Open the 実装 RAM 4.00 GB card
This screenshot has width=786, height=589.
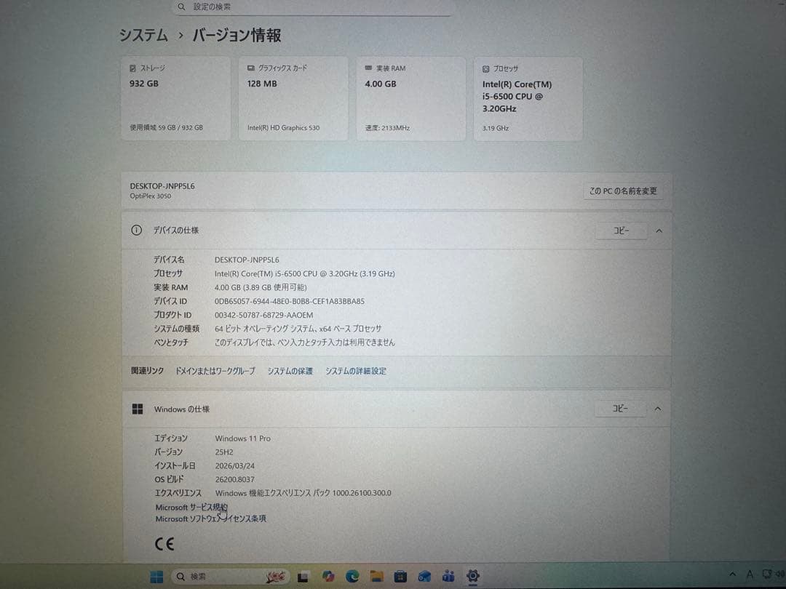coord(410,98)
